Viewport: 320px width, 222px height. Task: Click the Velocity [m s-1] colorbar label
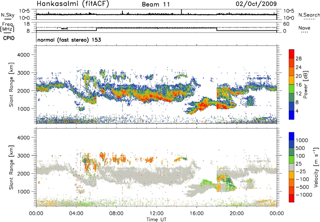click(316, 167)
